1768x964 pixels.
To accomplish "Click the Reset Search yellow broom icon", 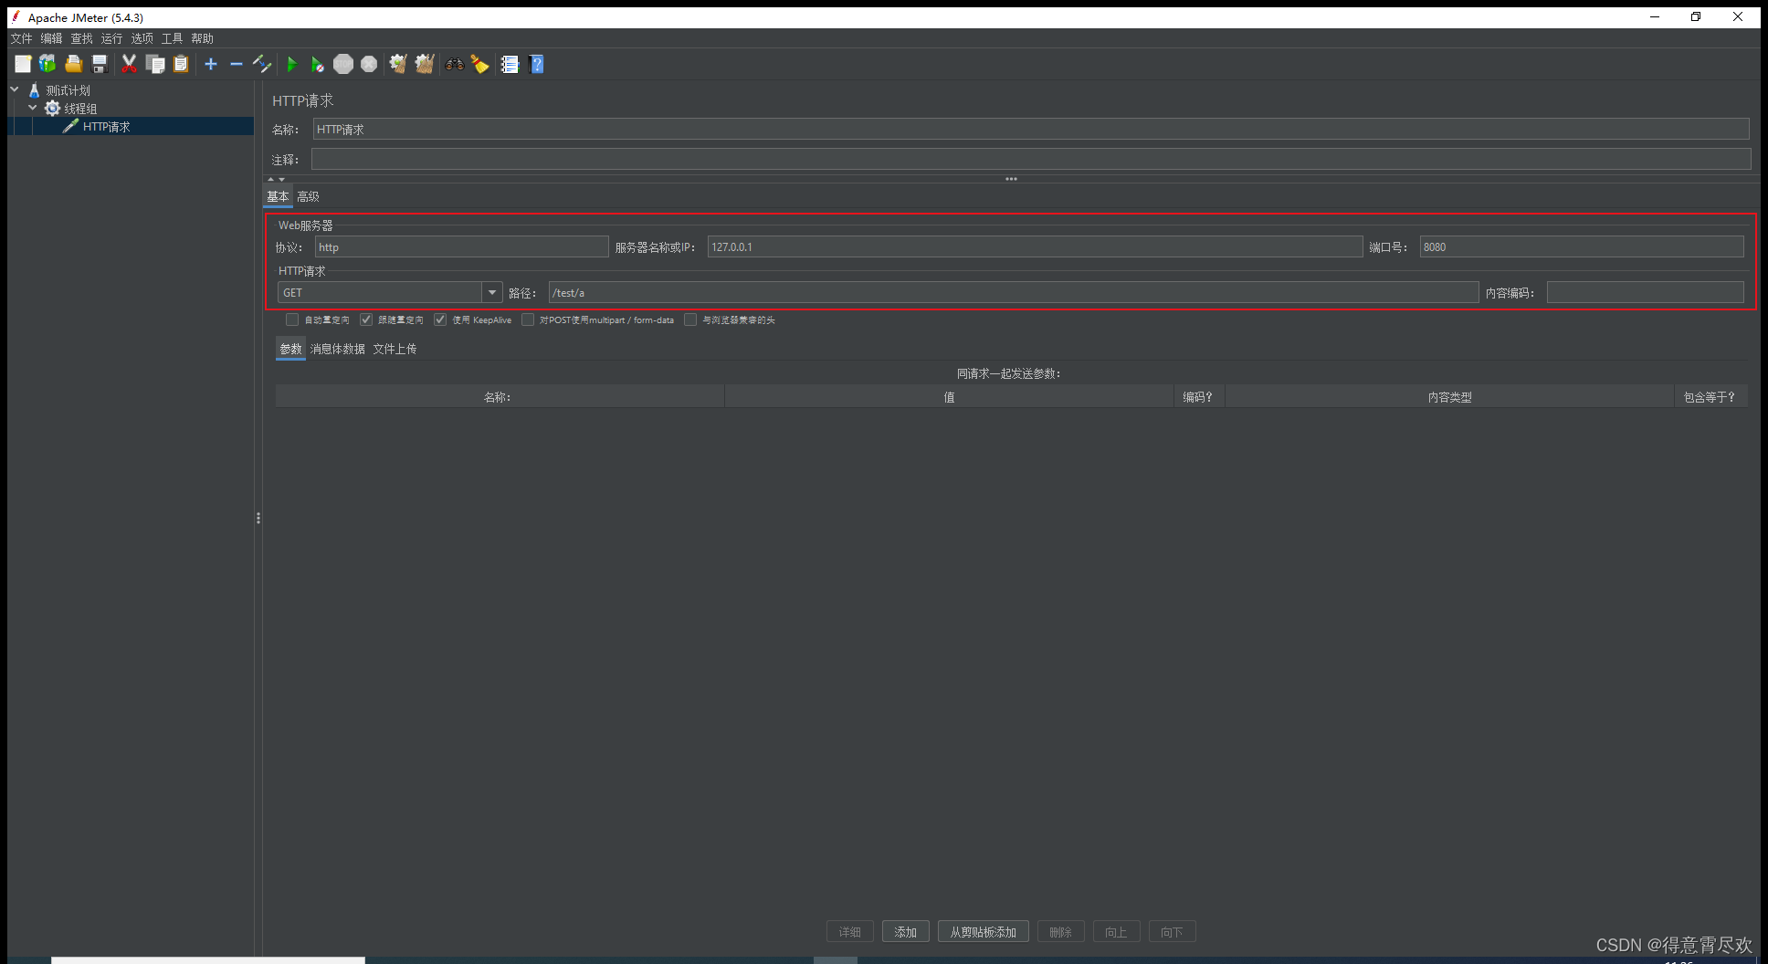I will (x=479, y=64).
